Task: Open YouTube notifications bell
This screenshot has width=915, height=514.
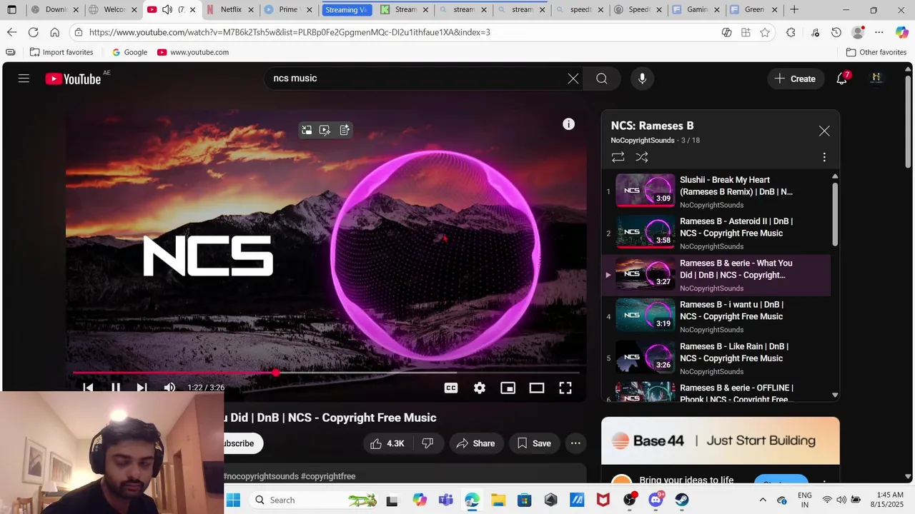Action: (842, 79)
